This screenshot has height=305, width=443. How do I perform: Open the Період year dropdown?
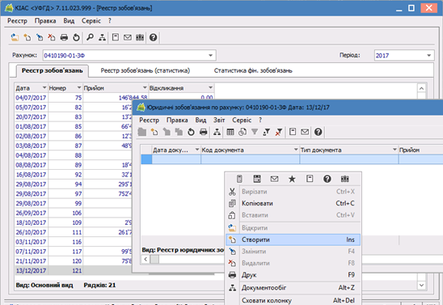tap(428, 55)
